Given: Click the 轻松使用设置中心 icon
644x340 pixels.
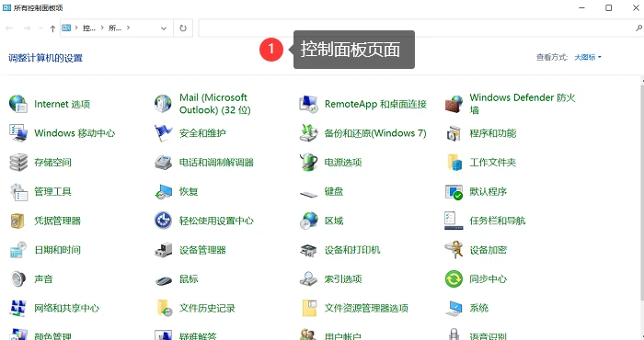Looking at the screenshot, I should 164,221.
